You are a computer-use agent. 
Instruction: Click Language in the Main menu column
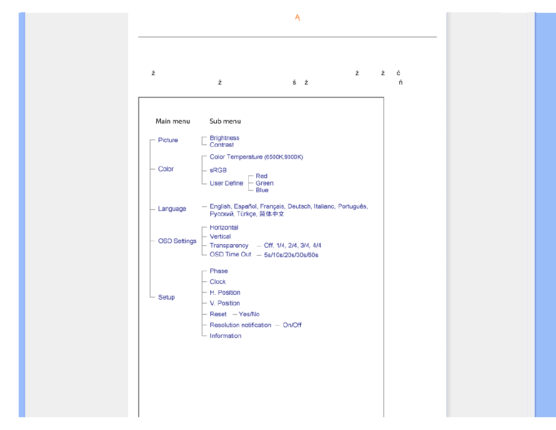coord(172,209)
